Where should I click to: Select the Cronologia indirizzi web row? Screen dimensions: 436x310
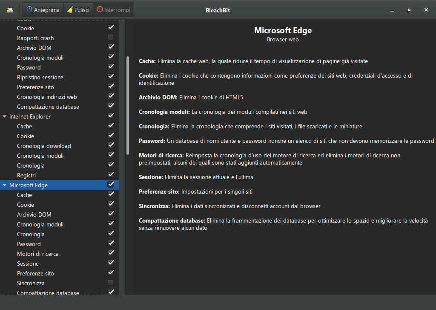pos(60,97)
